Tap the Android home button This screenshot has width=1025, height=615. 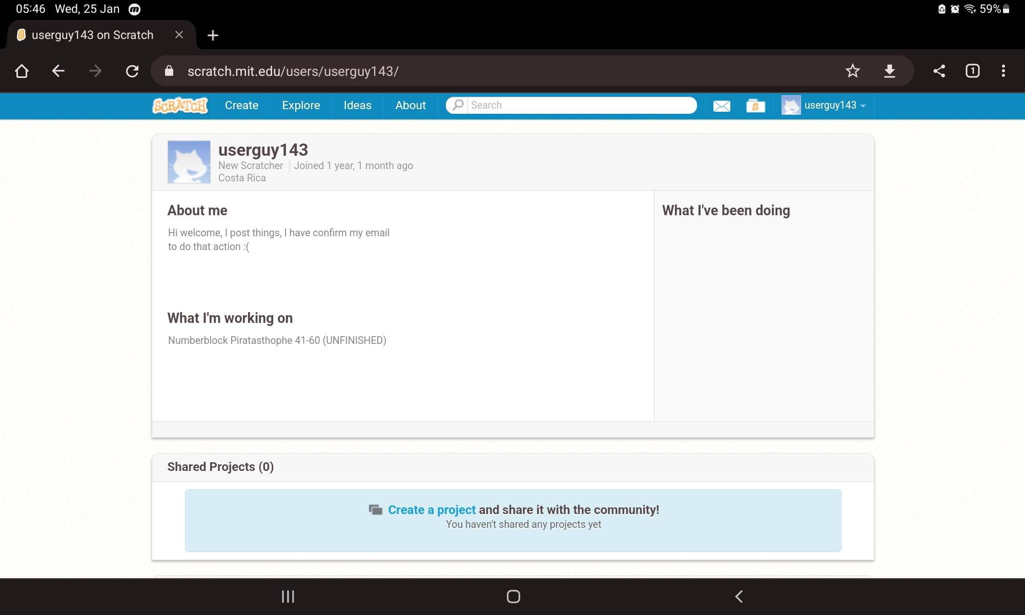pos(513,597)
